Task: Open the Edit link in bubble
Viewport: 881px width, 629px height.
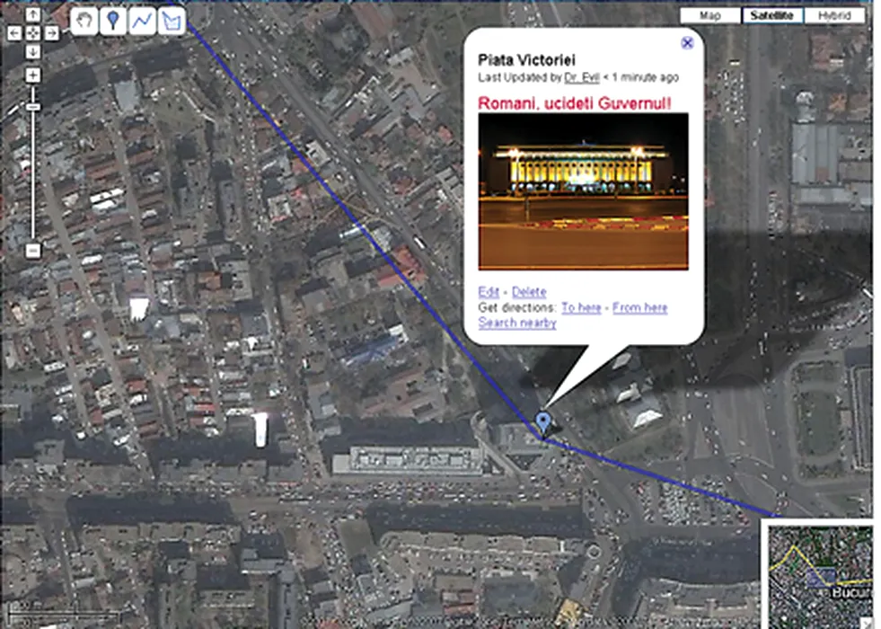Action: [489, 292]
